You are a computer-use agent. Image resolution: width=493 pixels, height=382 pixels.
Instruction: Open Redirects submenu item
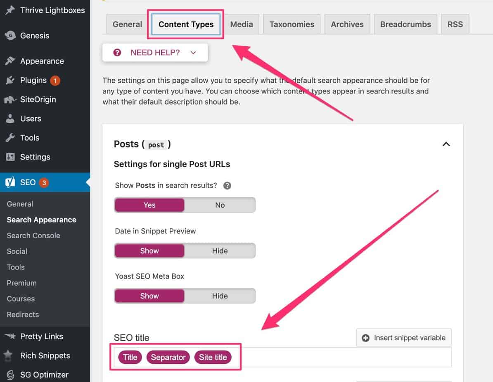[23, 314]
